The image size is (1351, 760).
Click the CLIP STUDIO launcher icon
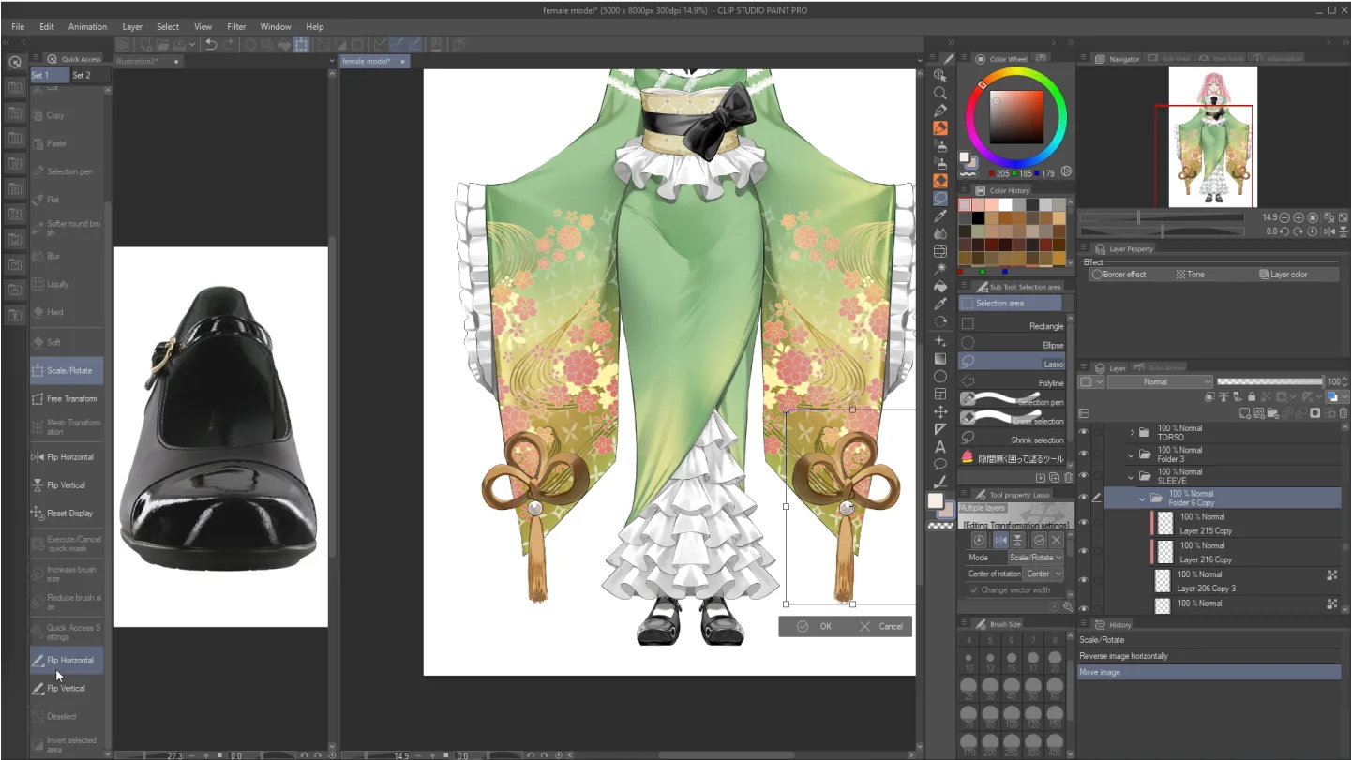click(x=123, y=44)
